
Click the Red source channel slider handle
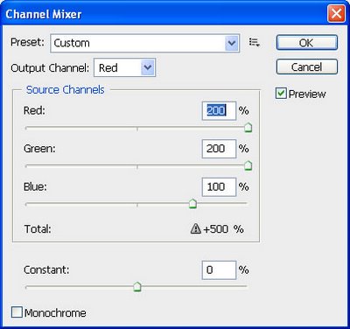[x=248, y=128]
